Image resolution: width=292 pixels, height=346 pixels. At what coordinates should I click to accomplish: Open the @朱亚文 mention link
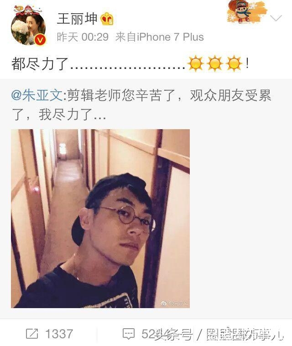pos(37,95)
